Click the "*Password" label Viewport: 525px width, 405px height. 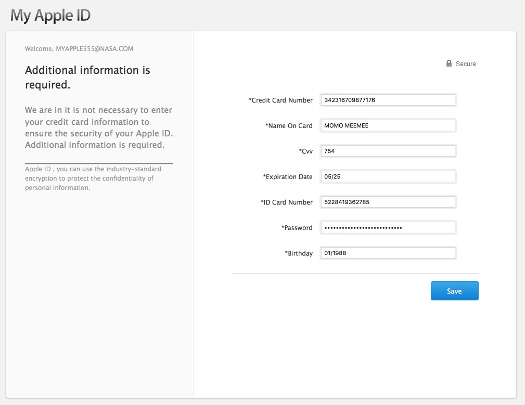pos(297,228)
